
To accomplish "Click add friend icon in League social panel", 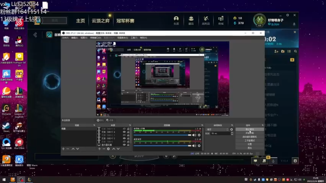I will click(276, 51).
